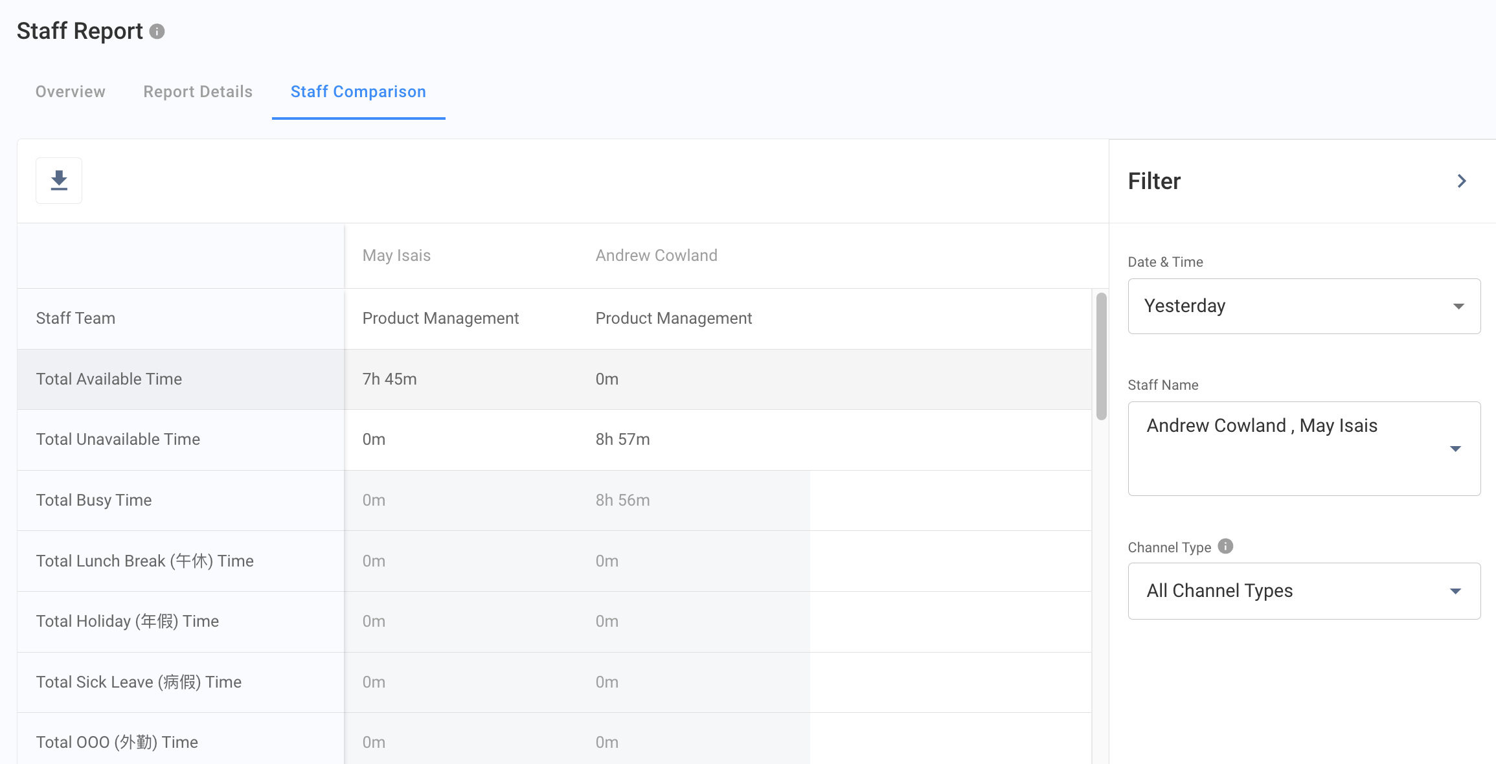Click the Total Busy Time row label
1496x764 pixels.
(94, 500)
